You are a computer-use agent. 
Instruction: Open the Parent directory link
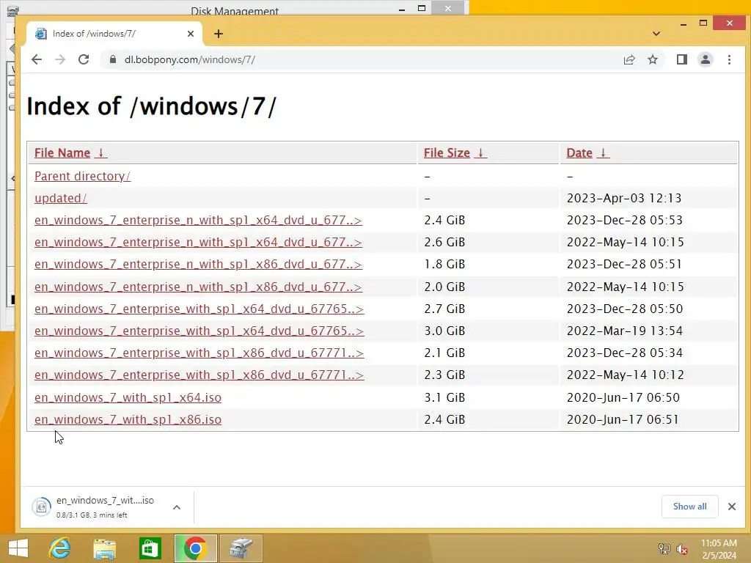click(82, 176)
